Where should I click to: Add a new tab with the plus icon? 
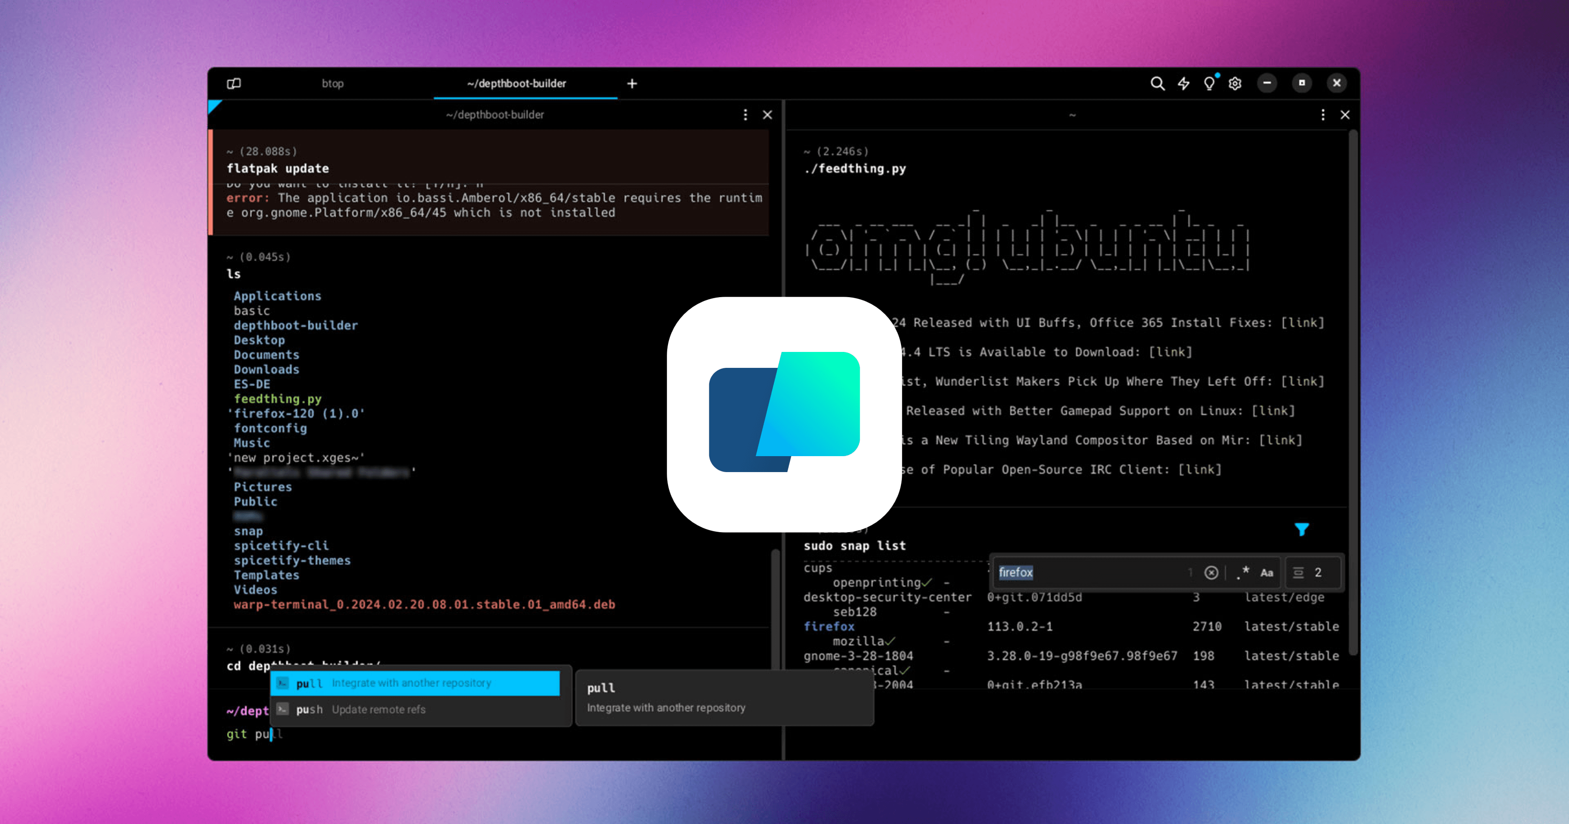632,83
